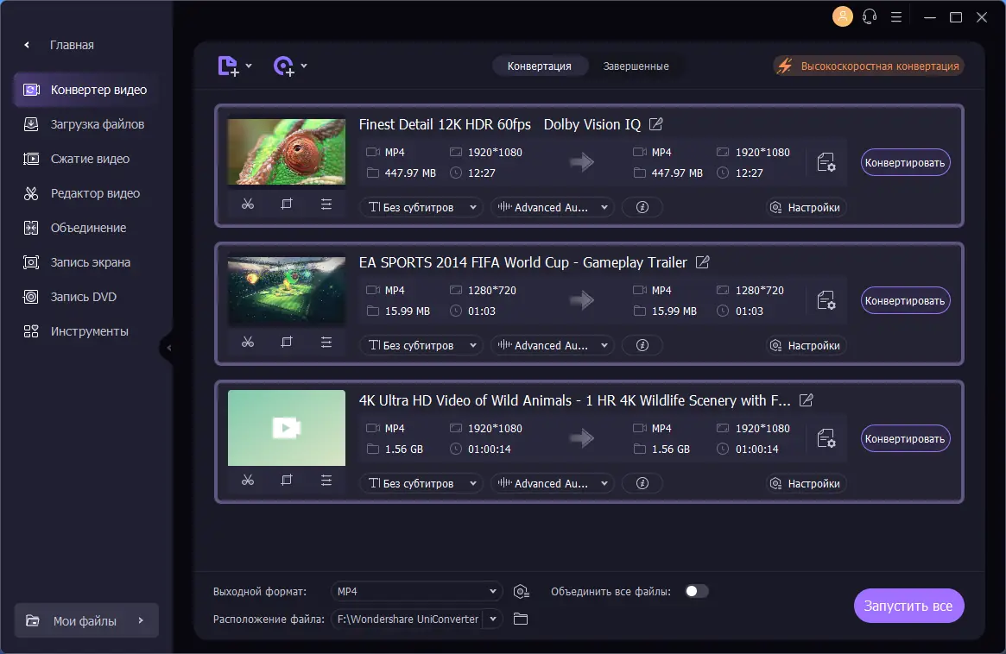This screenshot has height=654, width=1006.
Task: Open Инструменты section
Action: 86,331
